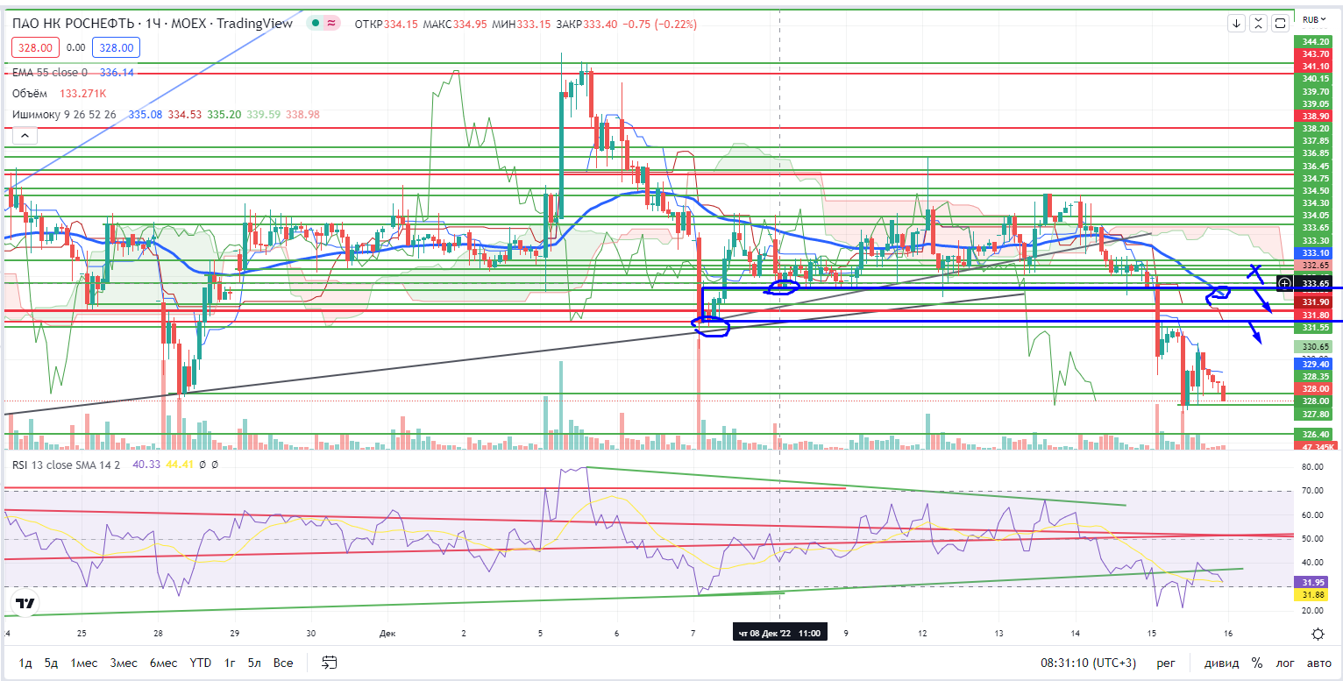The height and width of the screenshot is (681, 1343).
Task: Click the collapse-pane chevrons button
Action: [1260, 23]
